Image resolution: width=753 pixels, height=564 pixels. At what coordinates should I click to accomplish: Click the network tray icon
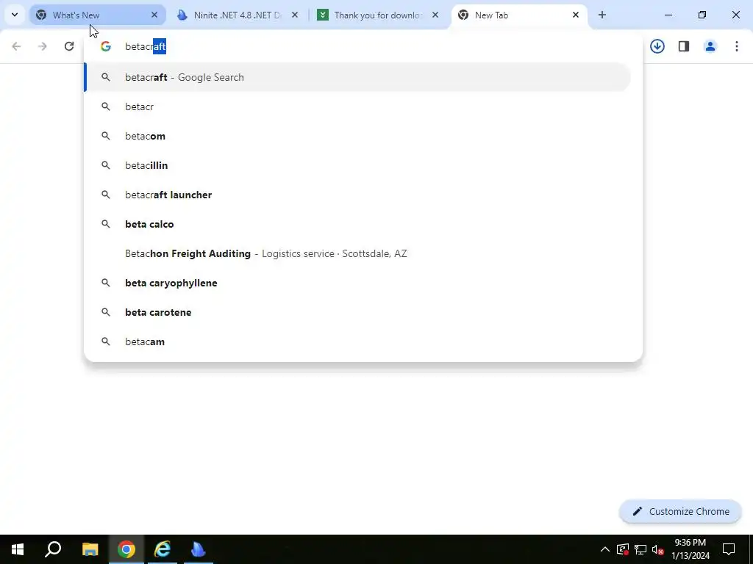point(640,549)
